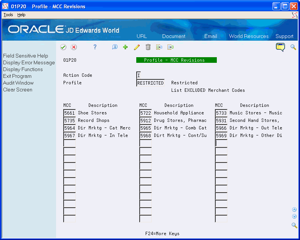Viewport: 300px width, 240px height.
Task: Select the MCC field with 5912
Action: click(x=146, y=120)
